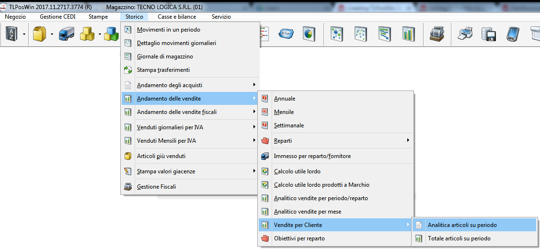Open dropdown arrow beside the A-Z icon
The width and height of the screenshot is (540, 249).
coord(24,34)
